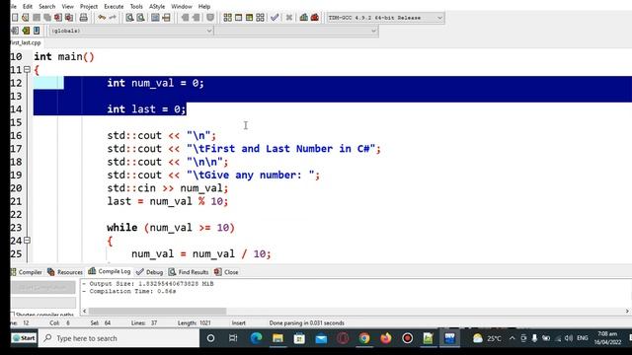Click the Stop execution X icon
632x355 pixels.
pyautogui.click(x=289, y=18)
